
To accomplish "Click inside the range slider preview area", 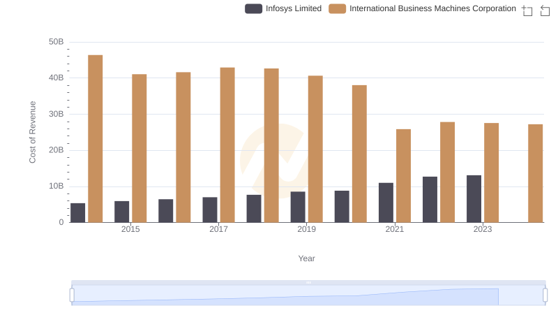I will coord(308,295).
